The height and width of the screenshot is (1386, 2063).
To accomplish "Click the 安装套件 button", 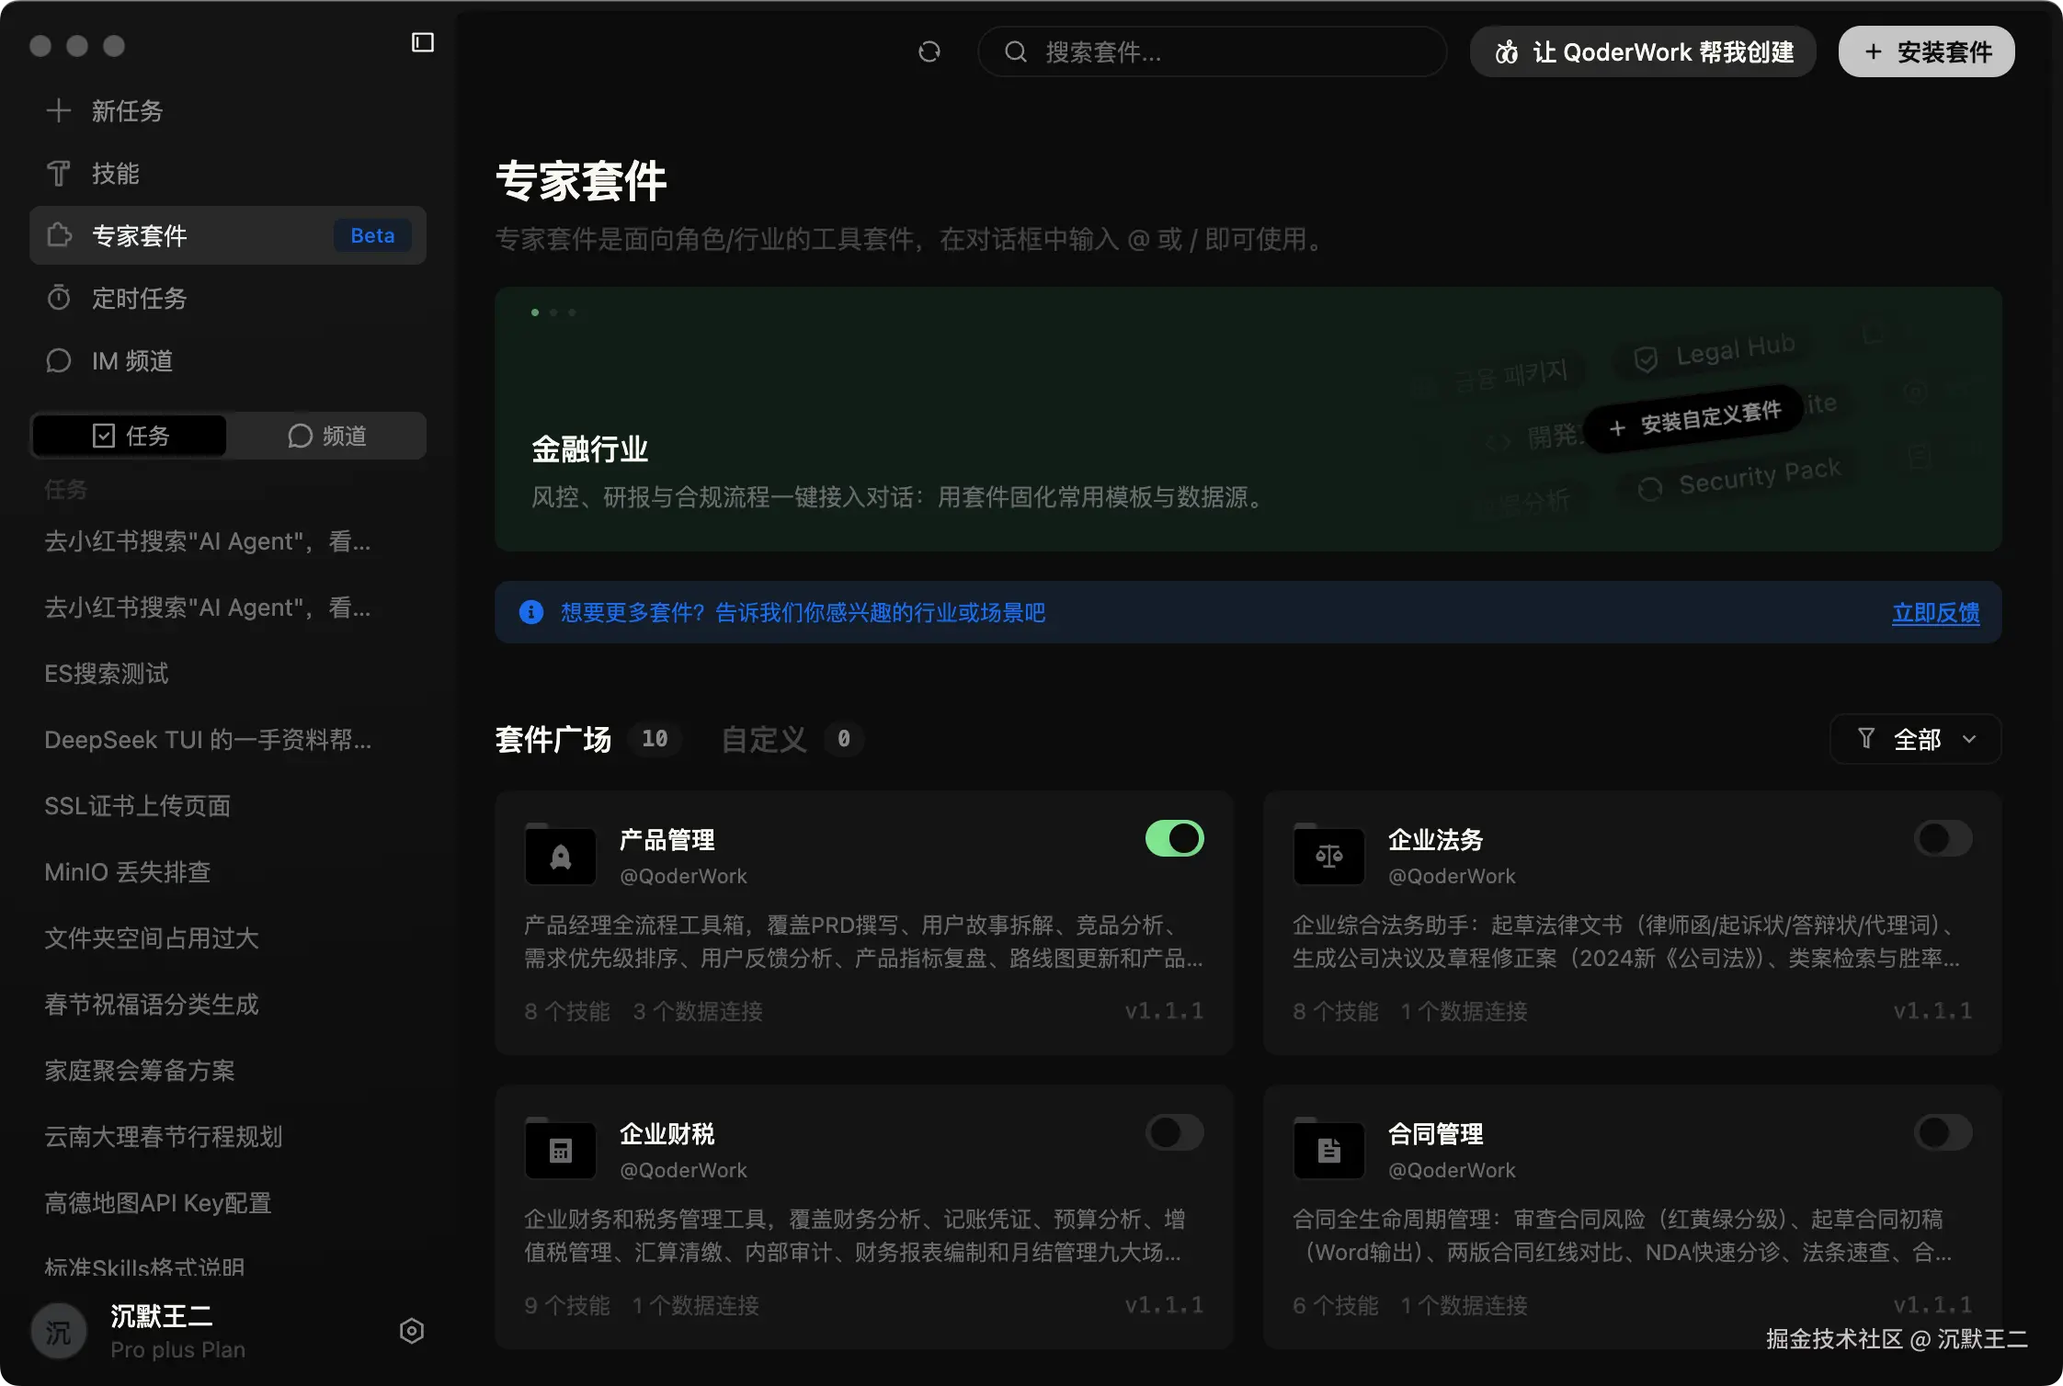I will click(x=1927, y=51).
